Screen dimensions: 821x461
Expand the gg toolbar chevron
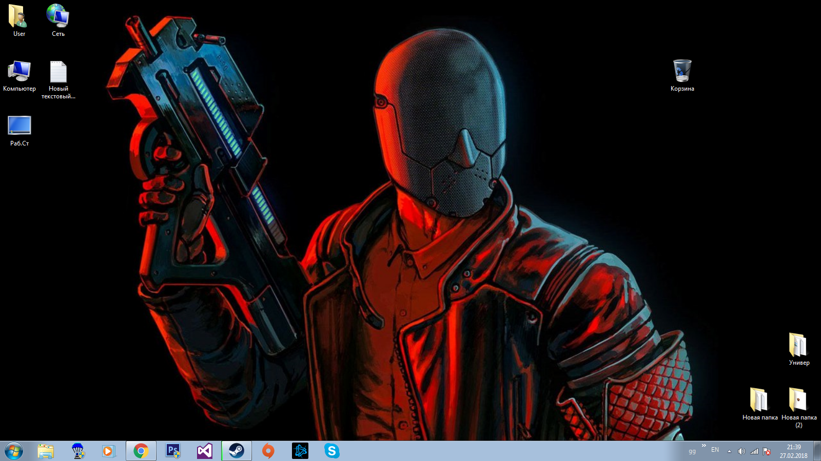704,446
